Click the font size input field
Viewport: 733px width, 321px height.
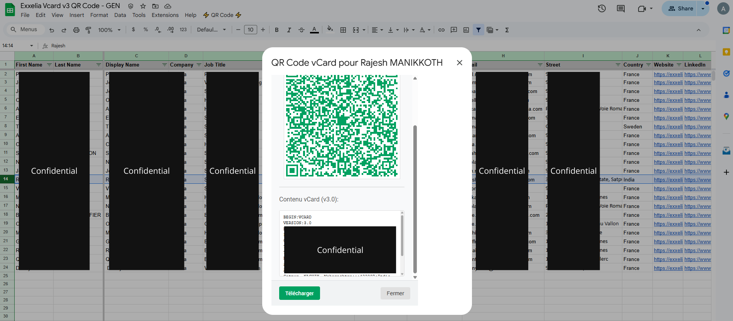tap(251, 30)
